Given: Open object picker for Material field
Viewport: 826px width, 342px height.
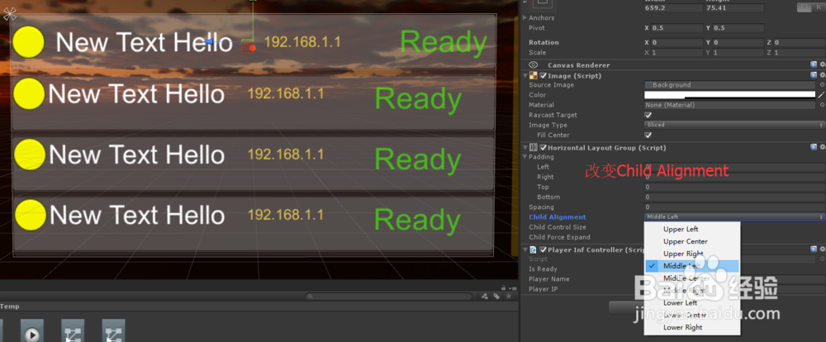Looking at the screenshot, I should click(x=823, y=105).
